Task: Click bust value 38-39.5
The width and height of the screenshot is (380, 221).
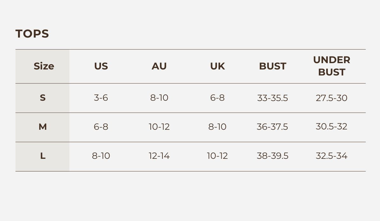Action: tap(272, 156)
